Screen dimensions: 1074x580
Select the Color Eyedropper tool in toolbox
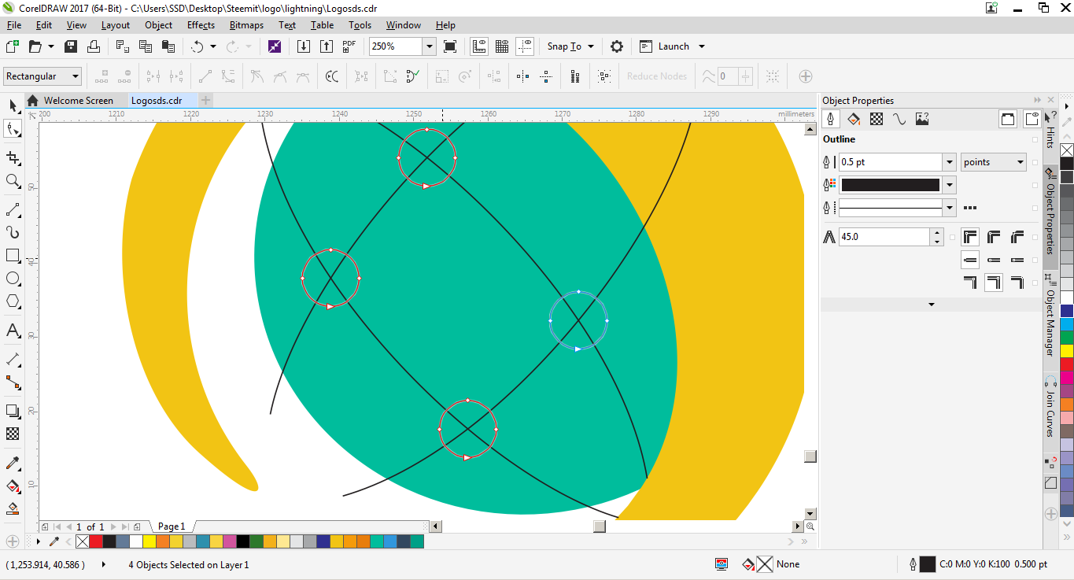tap(13, 463)
